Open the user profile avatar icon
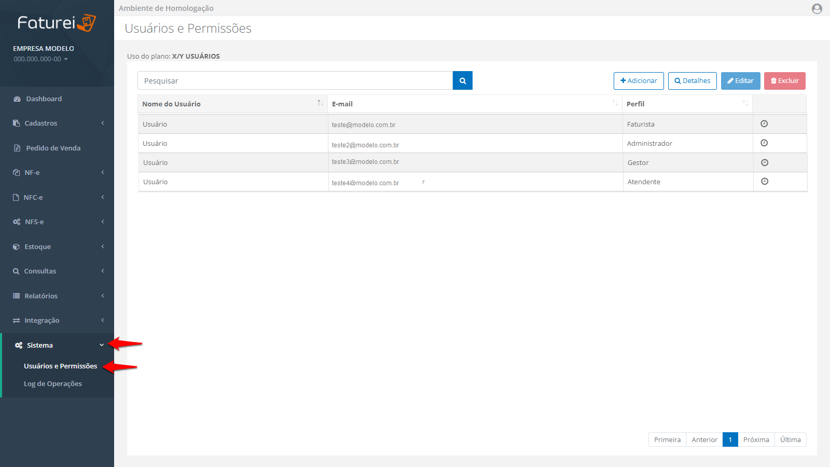 click(x=817, y=9)
